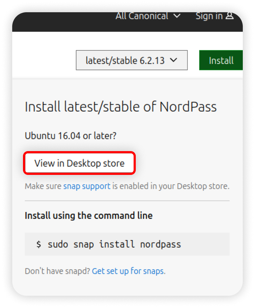Image resolution: width=255 pixels, height=308 pixels.
Task: Expand the latest/stable 6.2.13 channel dropdown
Action: click(x=132, y=60)
